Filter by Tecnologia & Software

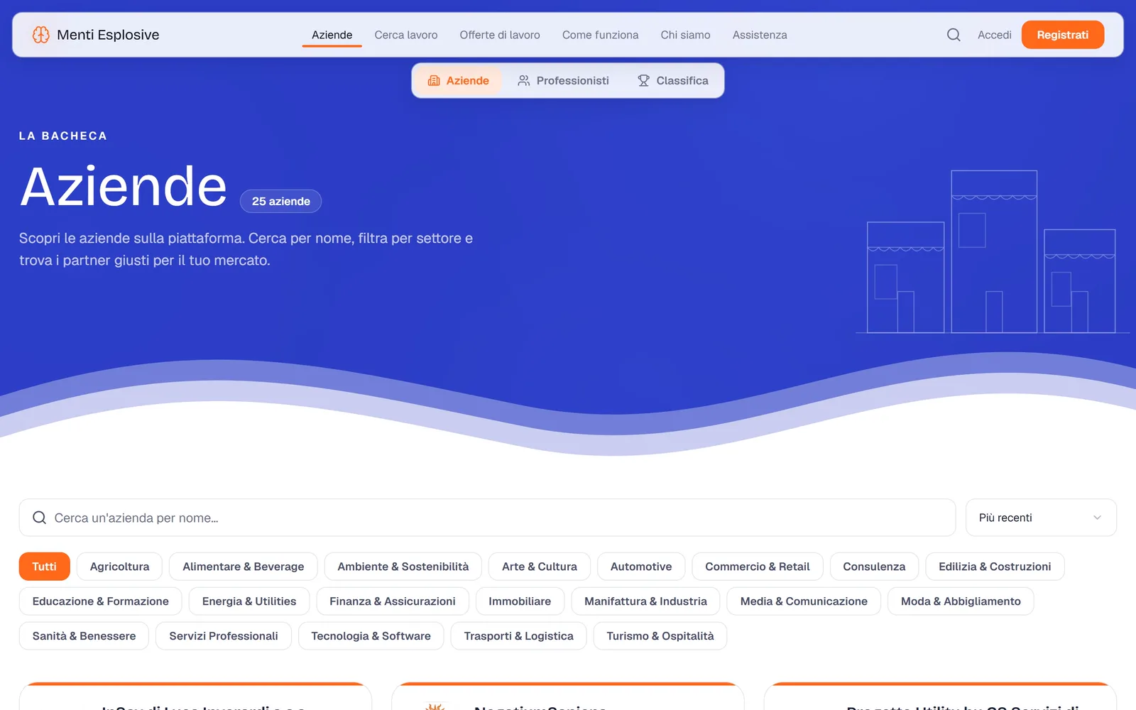click(x=371, y=636)
